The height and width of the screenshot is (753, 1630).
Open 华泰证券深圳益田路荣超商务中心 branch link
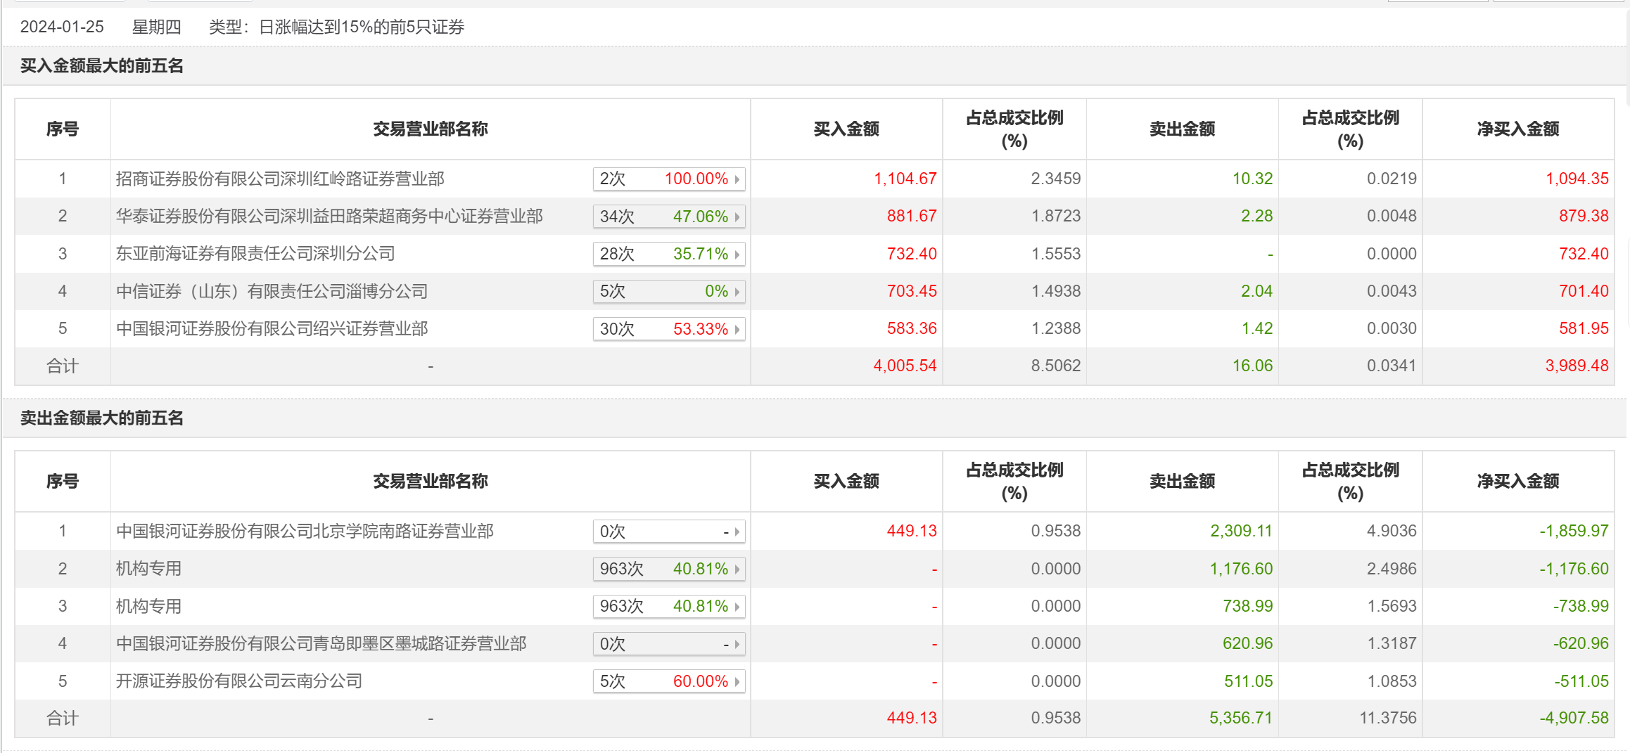click(x=329, y=217)
